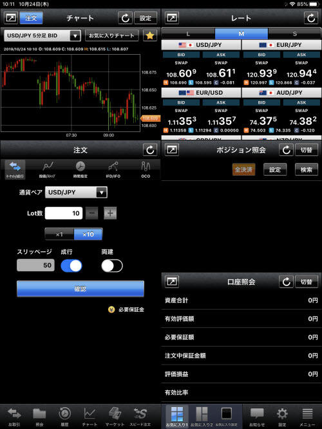322x429 pixels.
Task: Select the USD/JPY ASK rate 108.611
Action: coord(221,73)
